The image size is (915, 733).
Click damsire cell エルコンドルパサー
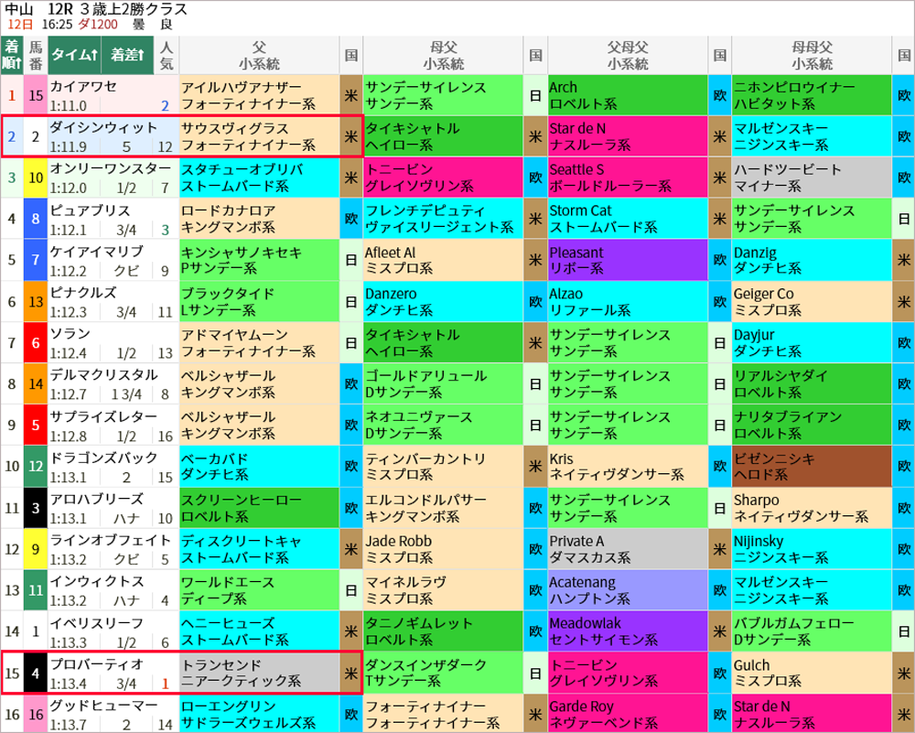click(x=443, y=508)
